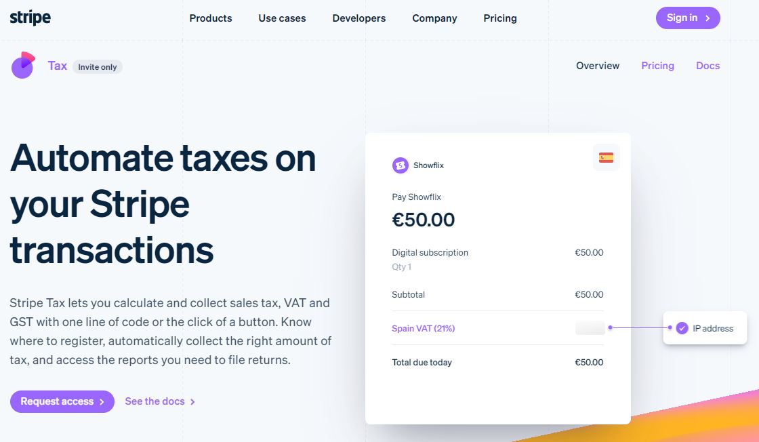
Task: Click the Invite only badge
Action: tap(98, 67)
